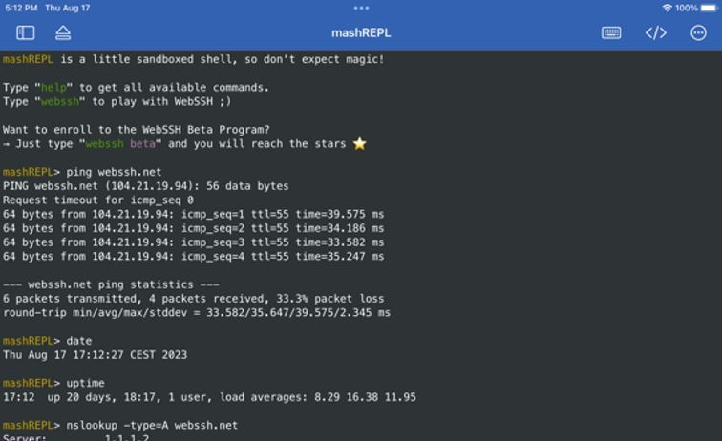Open the code snippets icon
The width and height of the screenshot is (722, 441).
[x=655, y=32]
